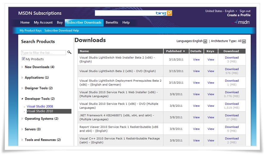View keys for Report Viewer 2010 SP1
Viewport: 265px width, 155px height.
(211, 129)
